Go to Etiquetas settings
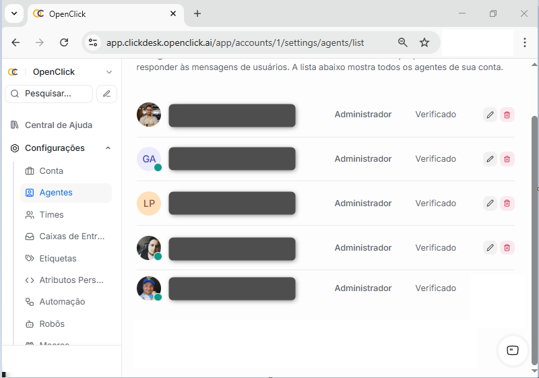Screen dimensions: 539x378 coord(58,259)
